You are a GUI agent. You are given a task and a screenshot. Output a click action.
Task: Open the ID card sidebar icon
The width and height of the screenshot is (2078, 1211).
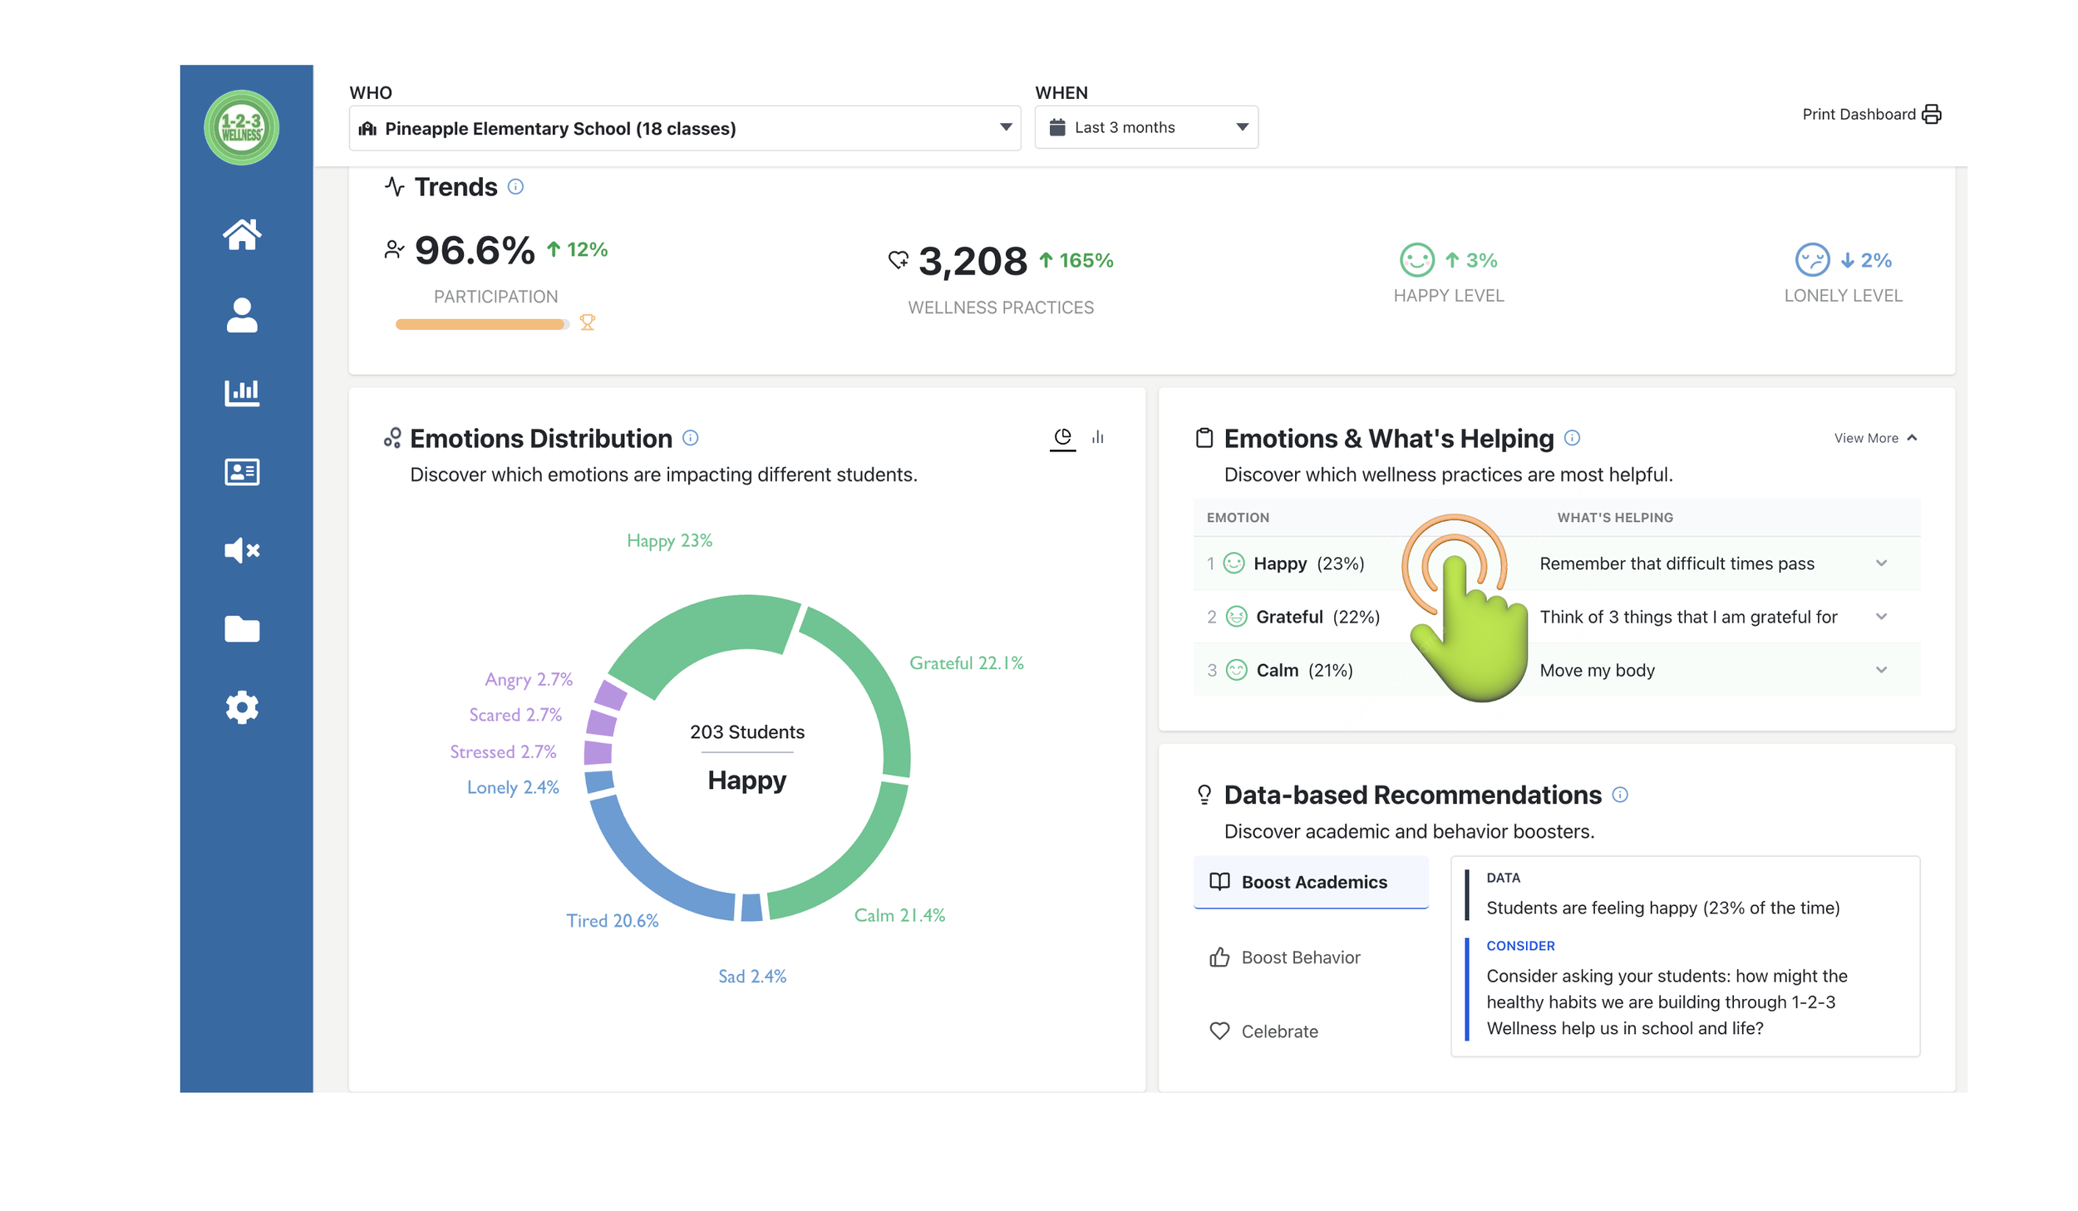pyautogui.click(x=241, y=471)
